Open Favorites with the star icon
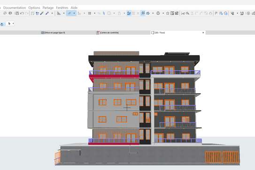Viewport: 255px width, 170px height. [x=168, y=13]
